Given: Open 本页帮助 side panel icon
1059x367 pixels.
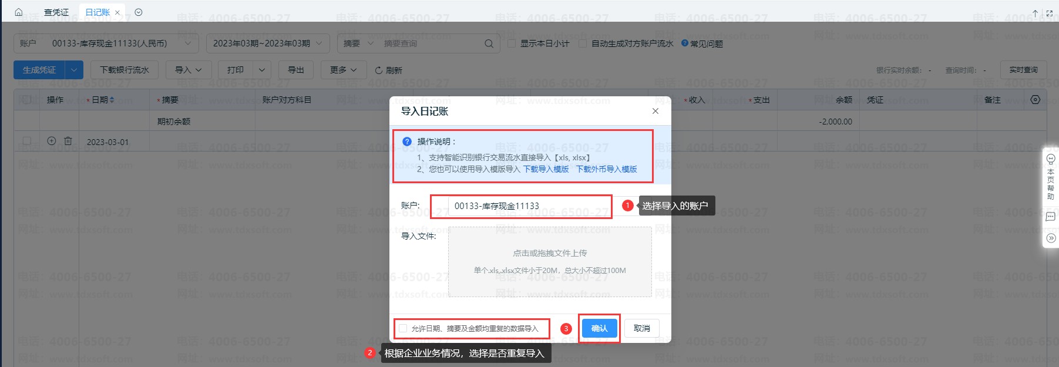Looking at the screenshot, I should point(1051,159).
